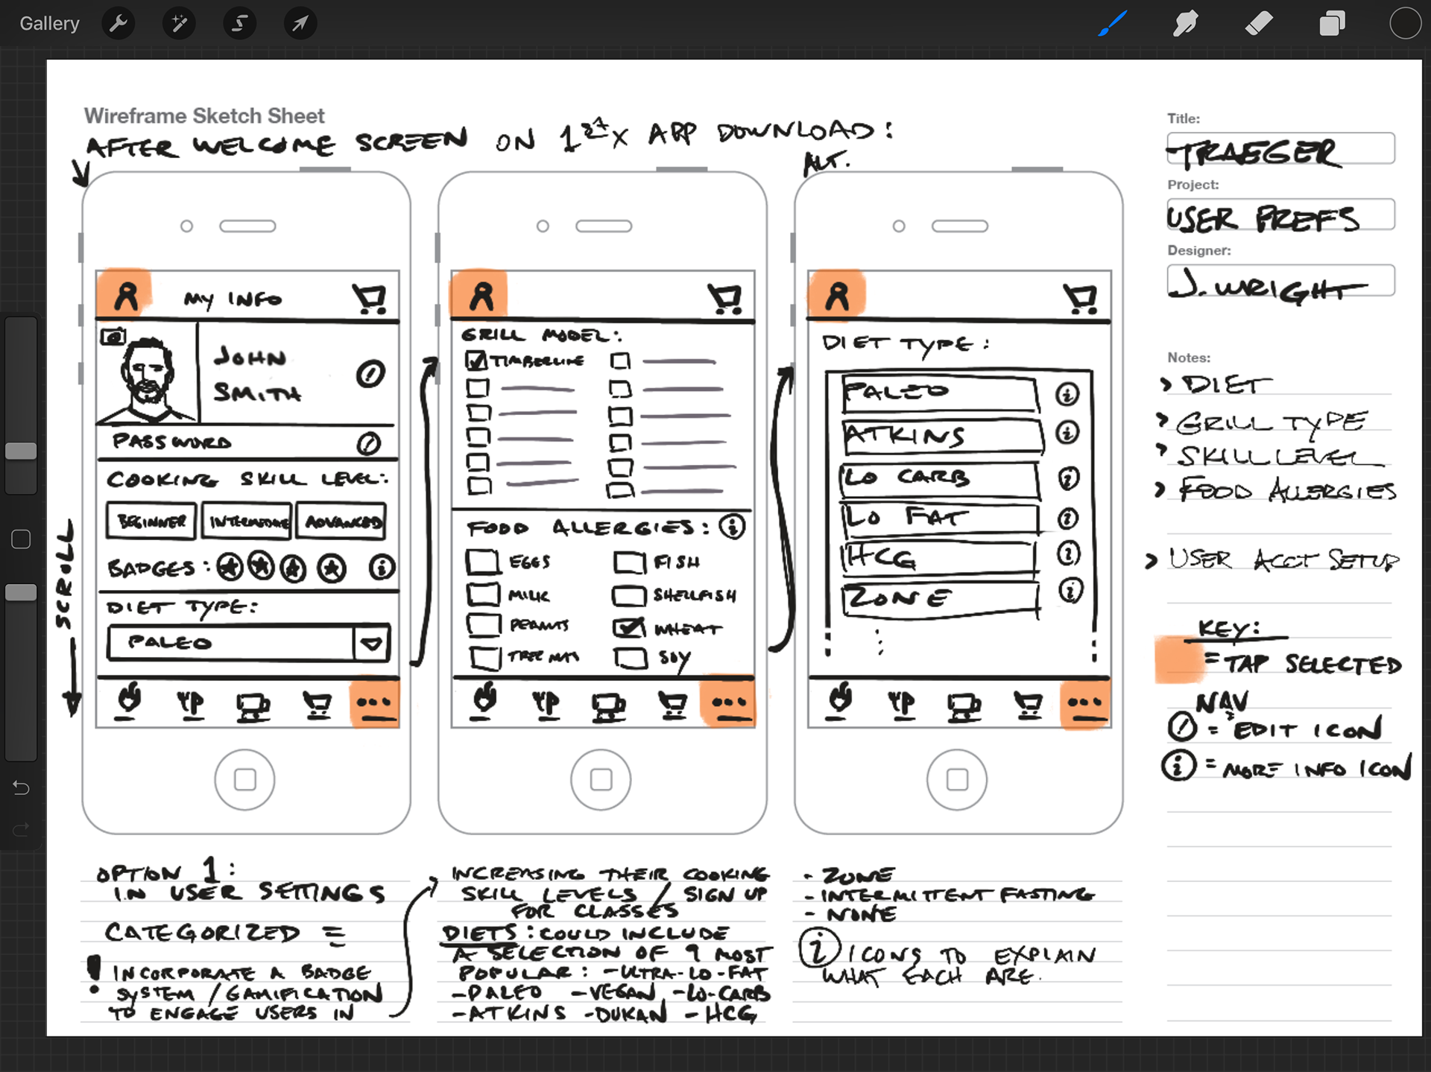The image size is (1431, 1072).
Task: Tap the undo arrow
Action: tap(21, 787)
